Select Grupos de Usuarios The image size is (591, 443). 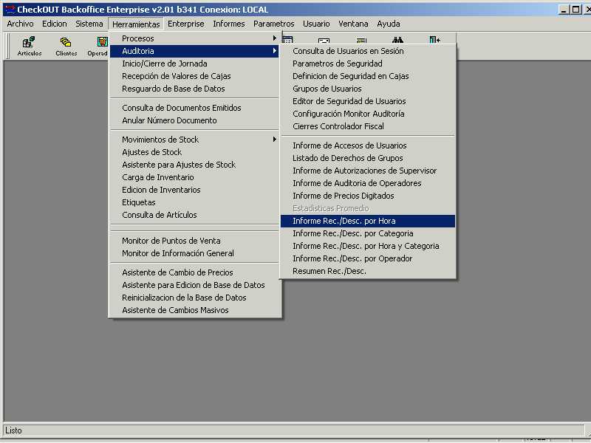point(368,89)
